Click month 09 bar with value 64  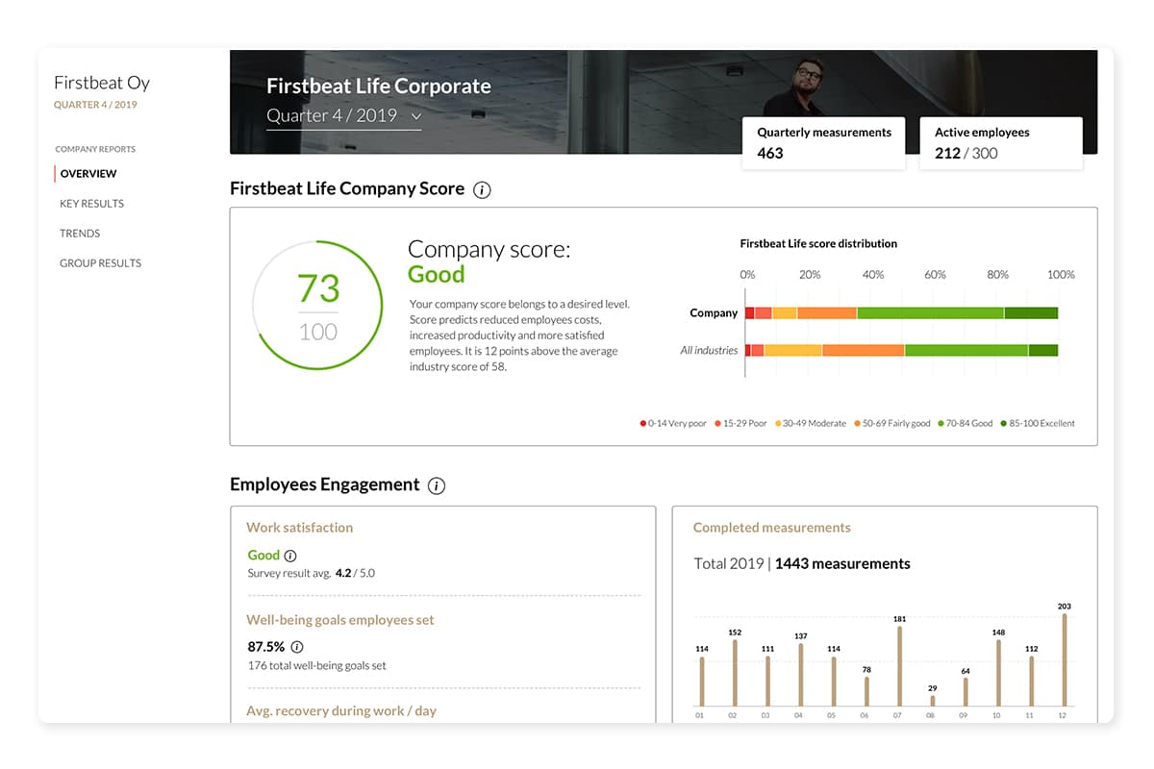(966, 693)
